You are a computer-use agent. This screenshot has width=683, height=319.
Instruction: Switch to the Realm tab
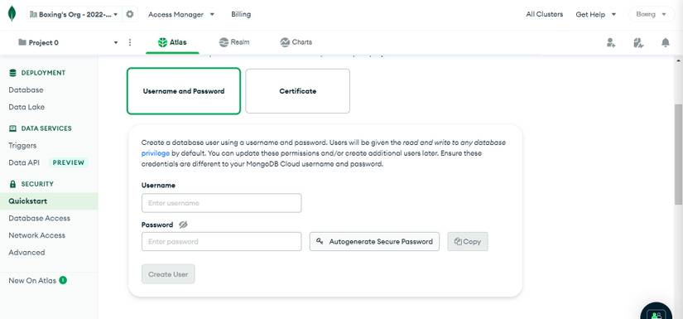[234, 42]
